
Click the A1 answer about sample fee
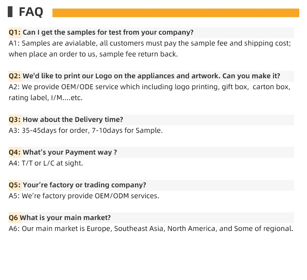[150, 49]
